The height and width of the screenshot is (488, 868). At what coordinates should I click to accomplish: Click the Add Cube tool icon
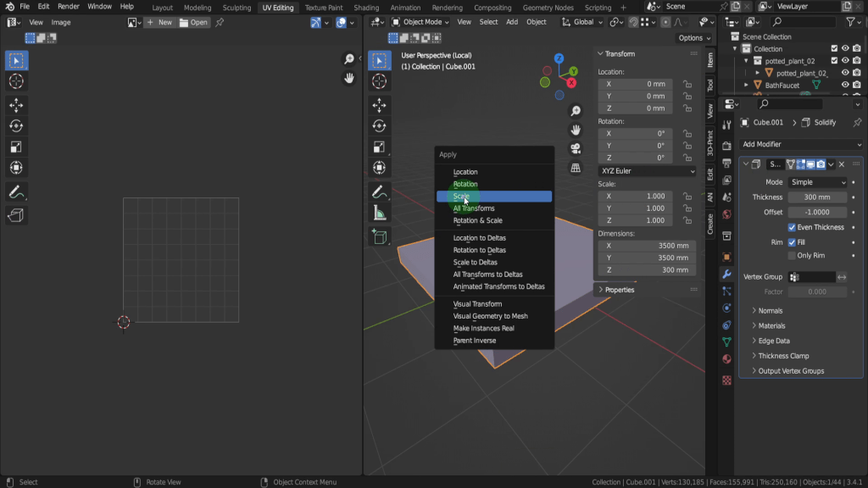380,237
